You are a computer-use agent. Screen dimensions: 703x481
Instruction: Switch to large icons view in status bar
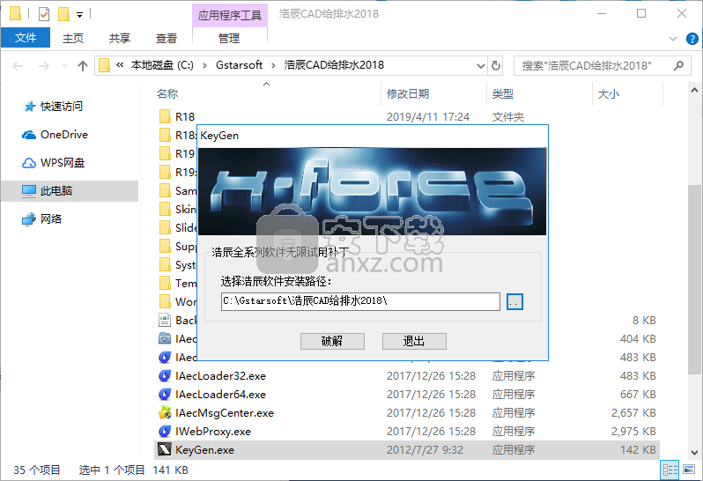click(689, 470)
